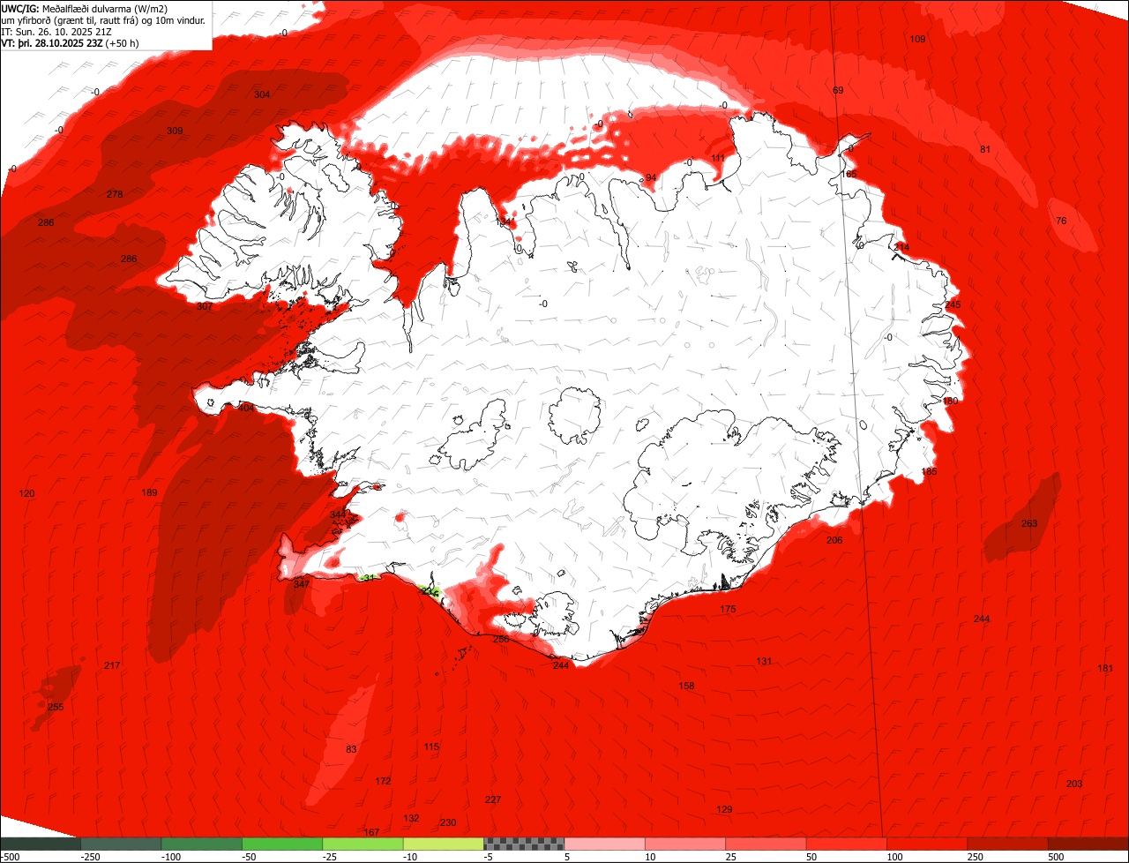
Task: Click the map value '304'
Action: 262,94
